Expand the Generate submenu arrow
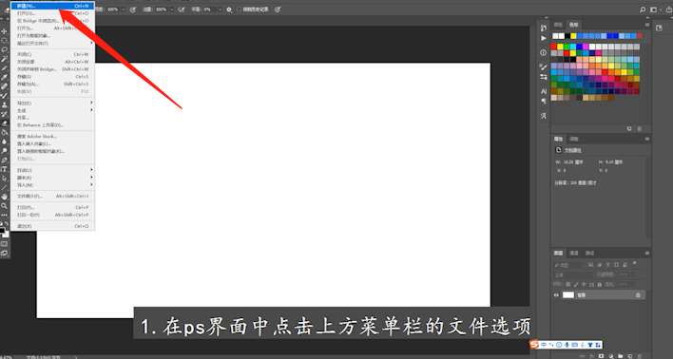This screenshot has width=673, height=359. (91, 110)
